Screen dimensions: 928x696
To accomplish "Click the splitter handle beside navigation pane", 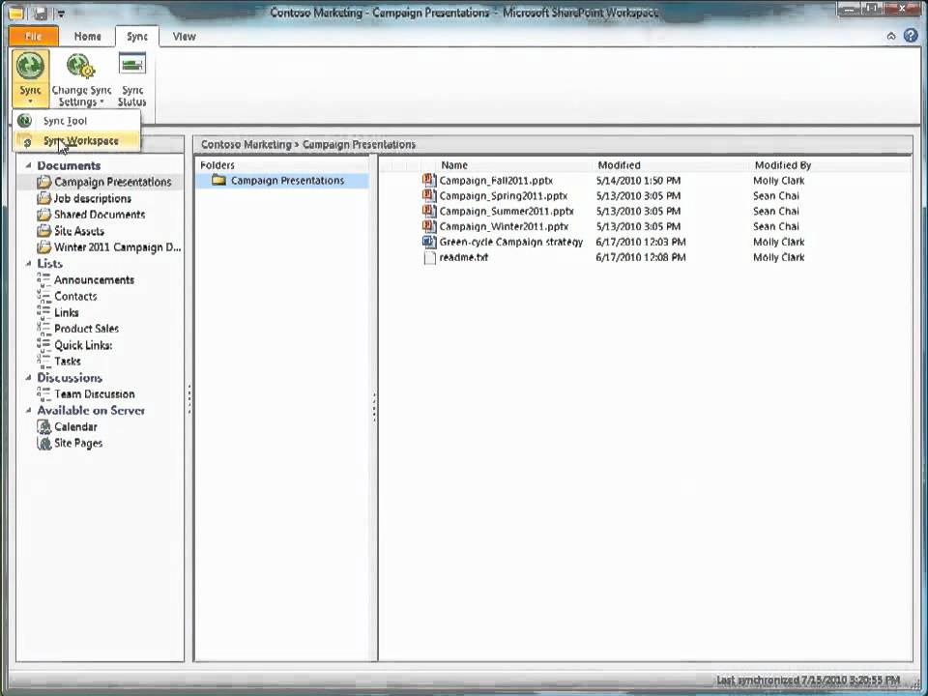I will 189,399.
